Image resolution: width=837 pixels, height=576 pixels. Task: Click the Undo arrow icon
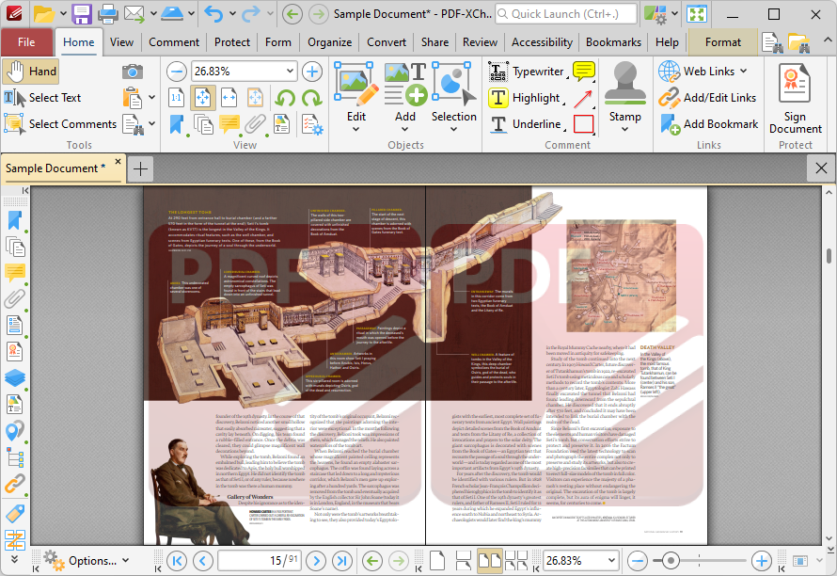(x=214, y=14)
